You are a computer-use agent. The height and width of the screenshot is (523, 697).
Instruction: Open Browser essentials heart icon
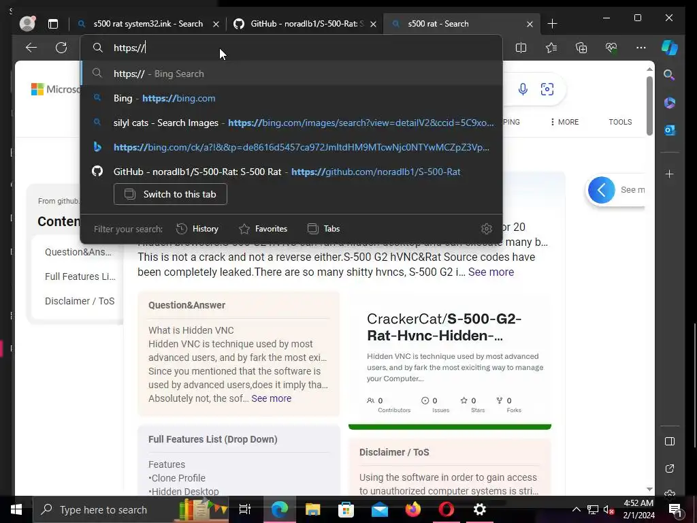coord(611,48)
